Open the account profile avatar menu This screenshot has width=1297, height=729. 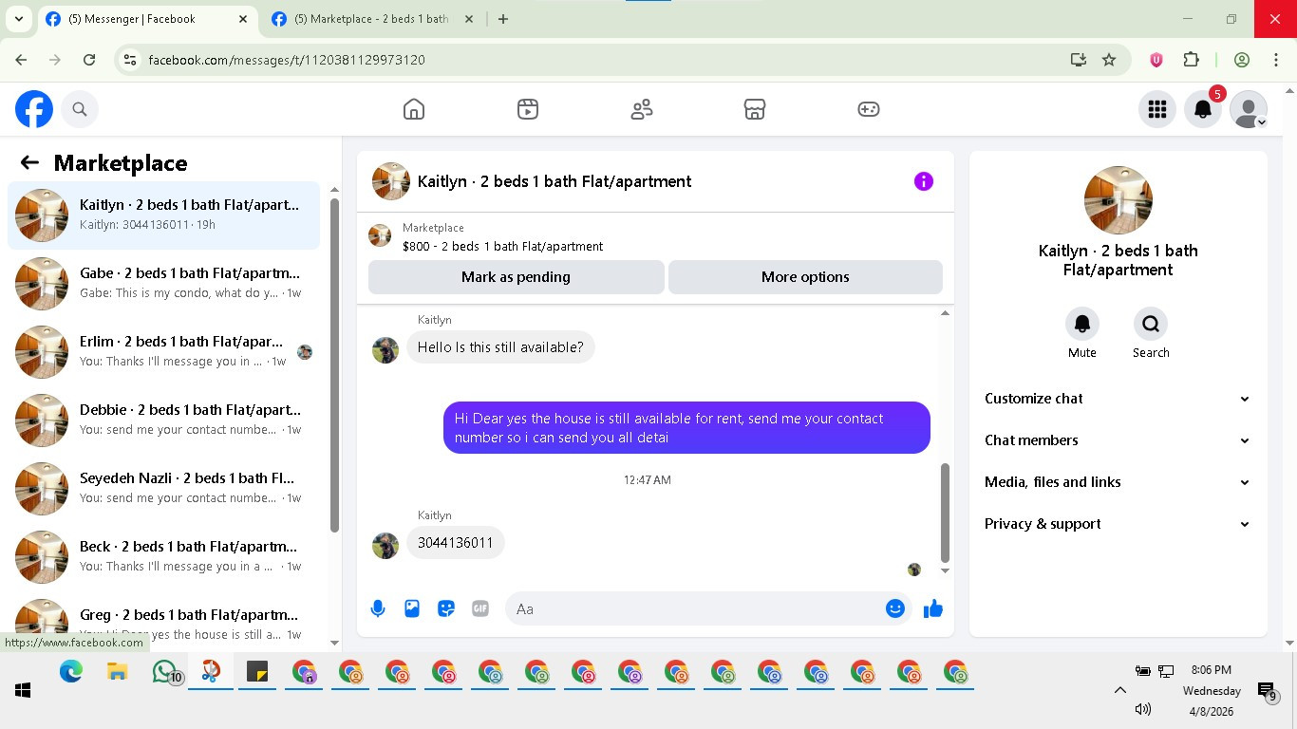coord(1249,109)
